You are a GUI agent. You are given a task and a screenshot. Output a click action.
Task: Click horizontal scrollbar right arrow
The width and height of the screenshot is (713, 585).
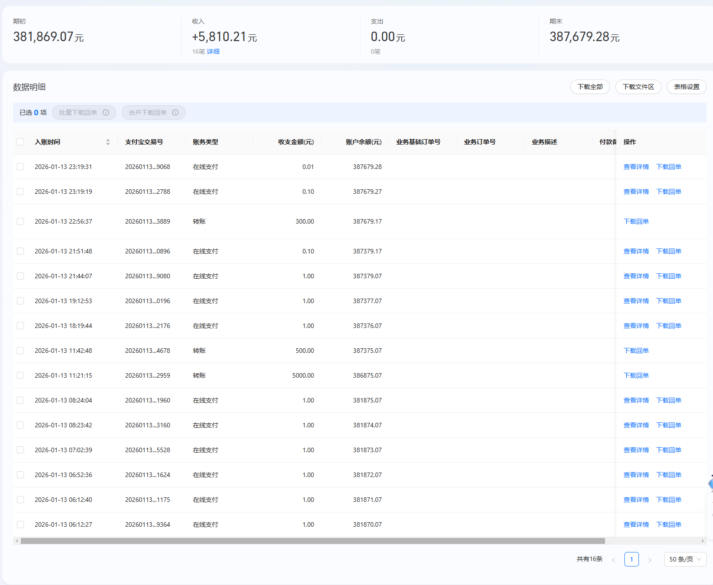(x=703, y=541)
